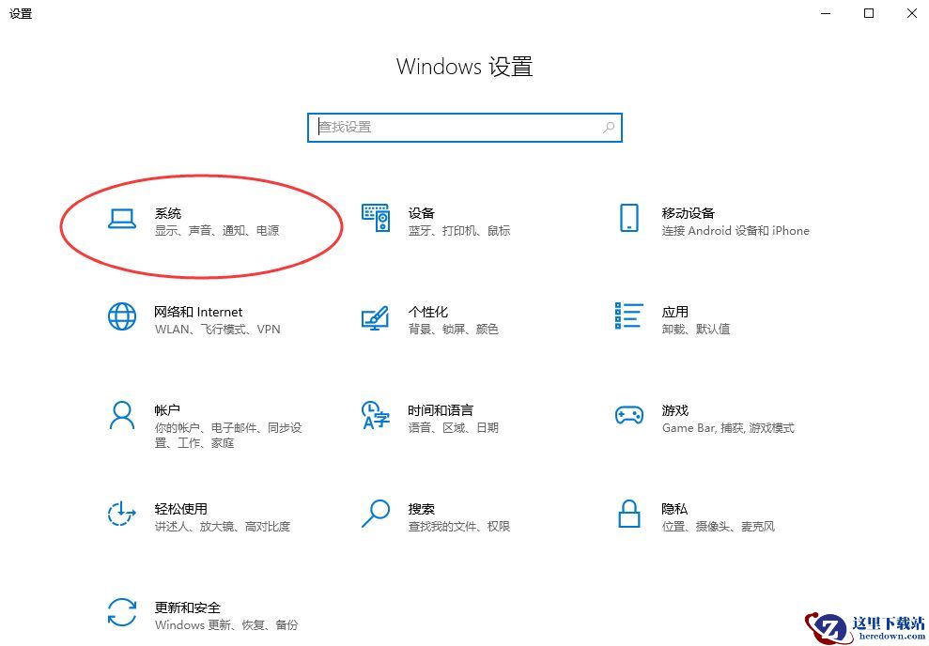Select the 移动设备 category title
Viewport: 929px width, 646px height.
(x=688, y=213)
